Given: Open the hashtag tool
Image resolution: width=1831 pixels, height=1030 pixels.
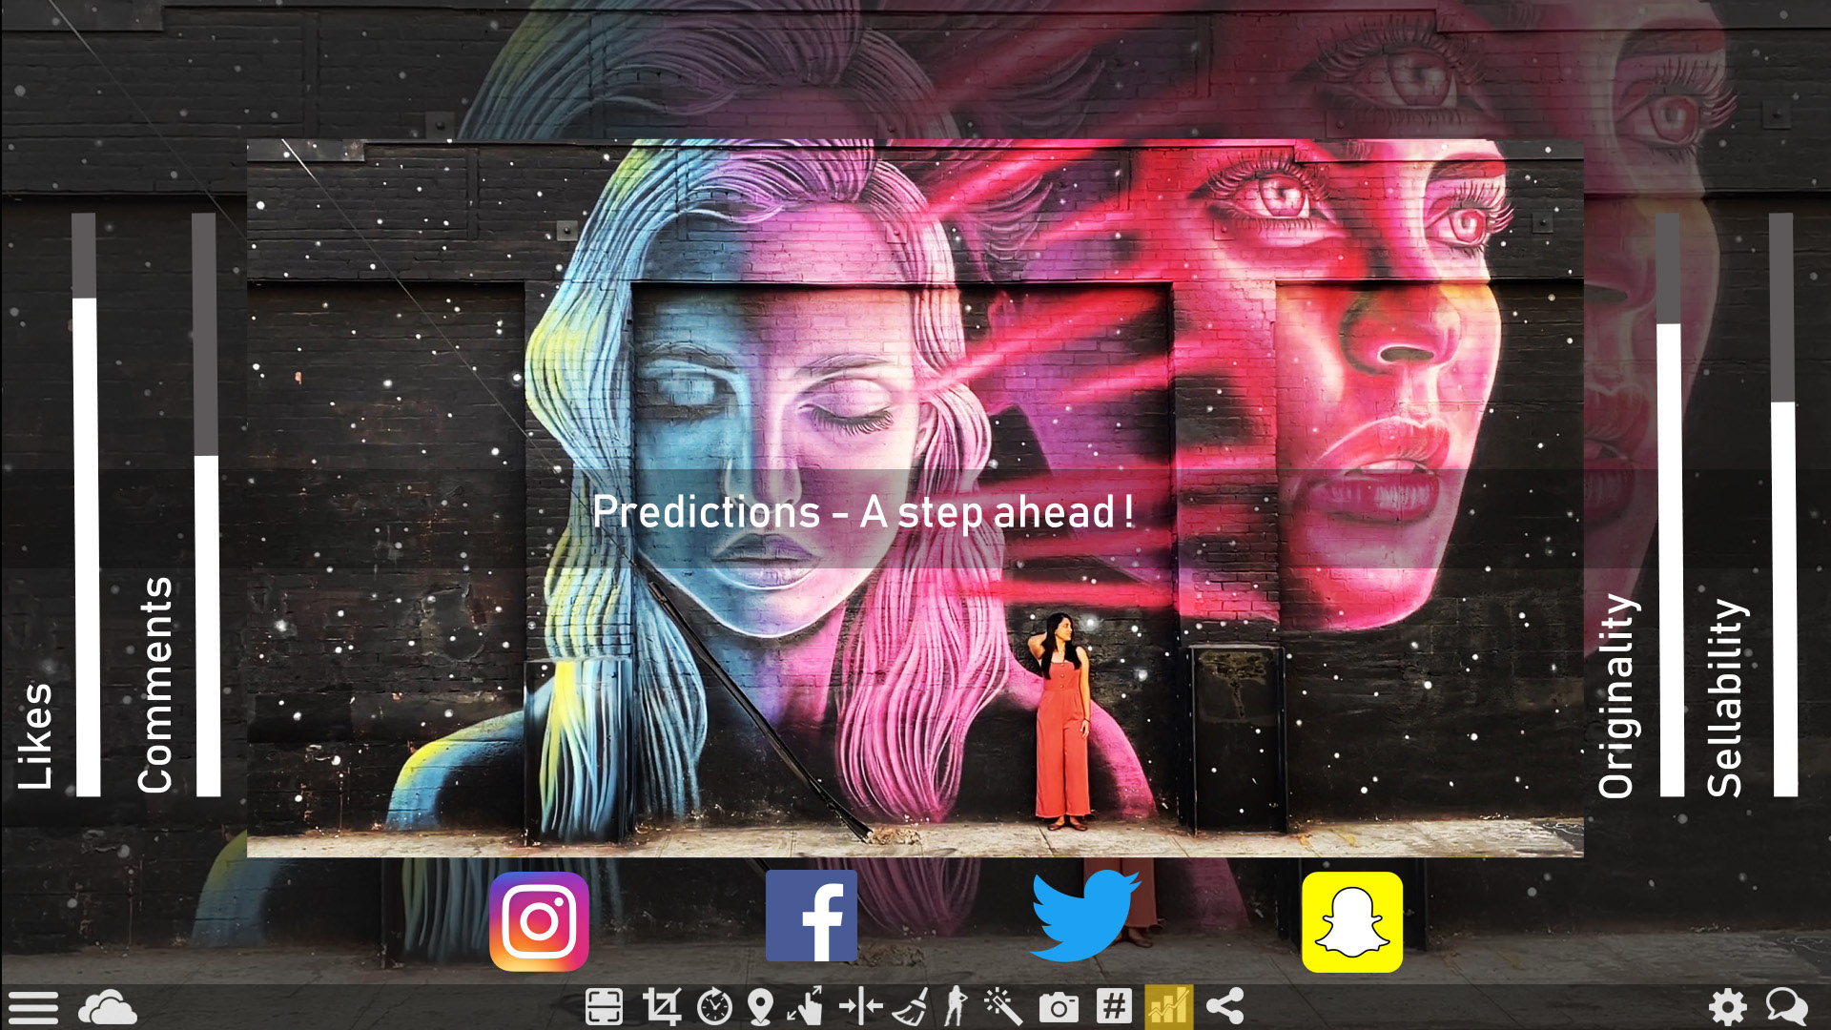Looking at the screenshot, I should pyautogui.click(x=1114, y=1006).
